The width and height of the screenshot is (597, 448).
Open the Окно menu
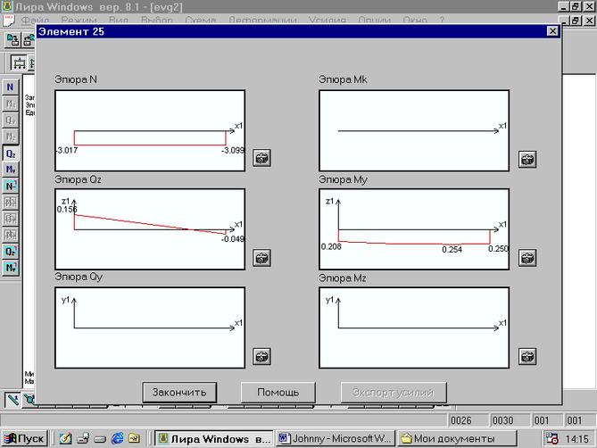point(415,20)
